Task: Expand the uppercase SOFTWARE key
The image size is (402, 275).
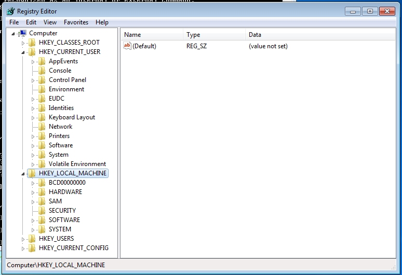Action: click(x=33, y=221)
